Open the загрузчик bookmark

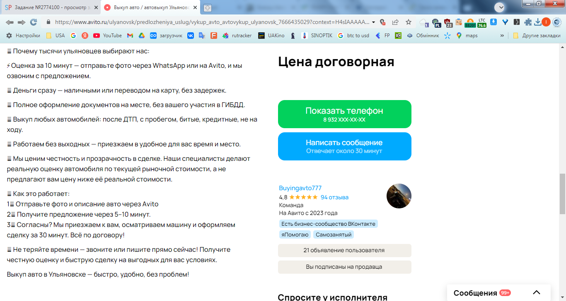pyautogui.click(x=166, y=36)
